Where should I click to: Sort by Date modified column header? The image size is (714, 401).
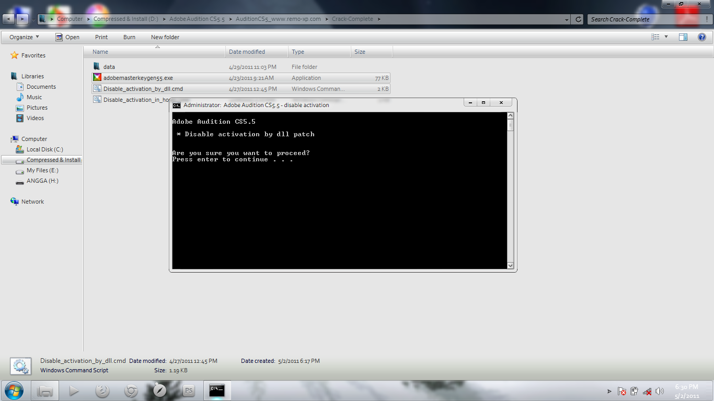(x=257, y=52)
